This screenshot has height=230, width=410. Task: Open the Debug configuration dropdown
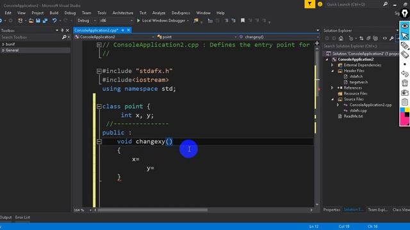tap(95, 20)
